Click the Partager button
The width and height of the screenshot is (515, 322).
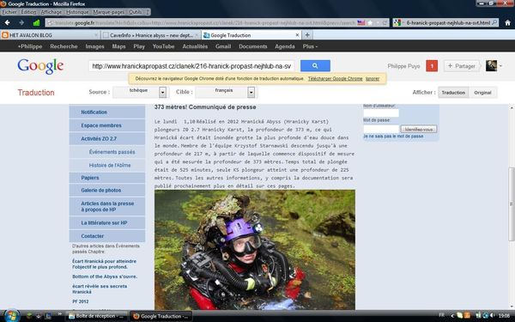pyautogui.click(x=461, y=66)
